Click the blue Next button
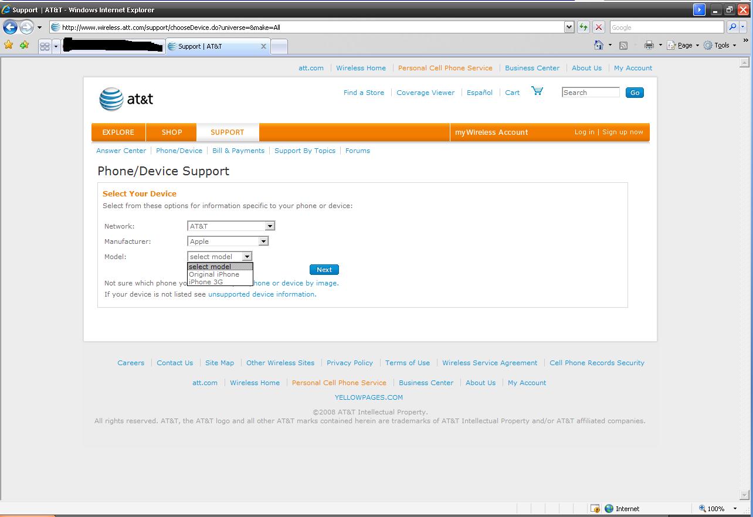Image resolution: width=753 pixels, height=517 pixels. [324, 270]
